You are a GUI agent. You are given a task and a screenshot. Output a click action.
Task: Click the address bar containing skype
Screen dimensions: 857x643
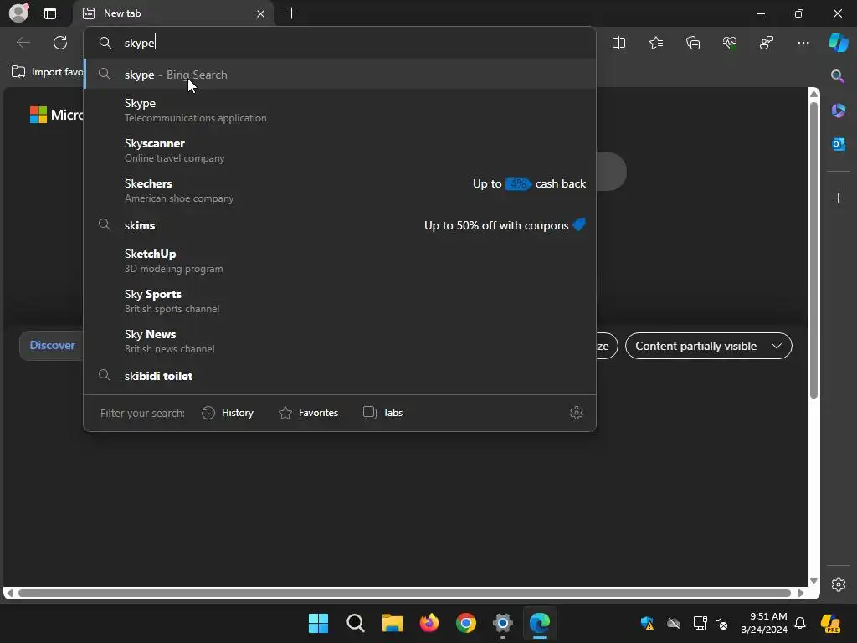tap(340, 43)
